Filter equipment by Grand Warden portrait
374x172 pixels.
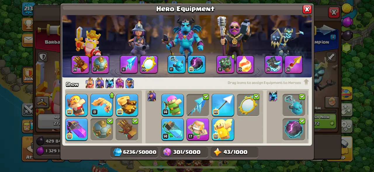[x=120, y=83]
